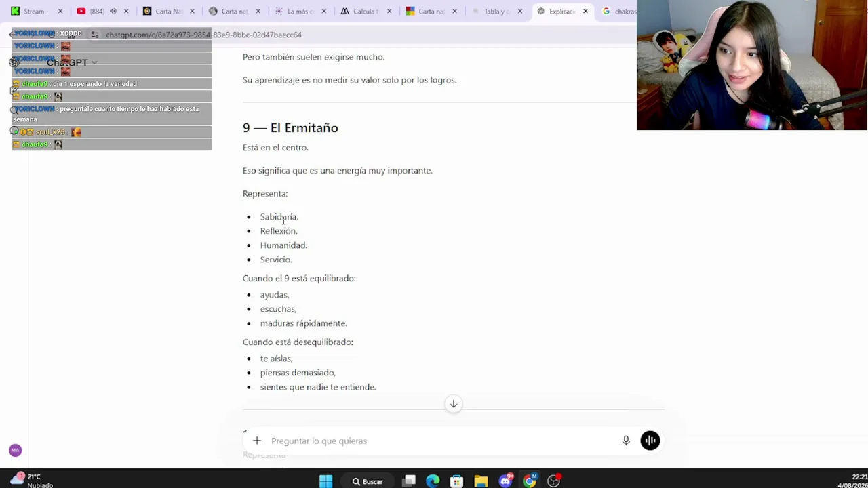Click the bullet 'sientes que nadie te entiende.'
Screen dimensions: 868x488
pos(318,386)
